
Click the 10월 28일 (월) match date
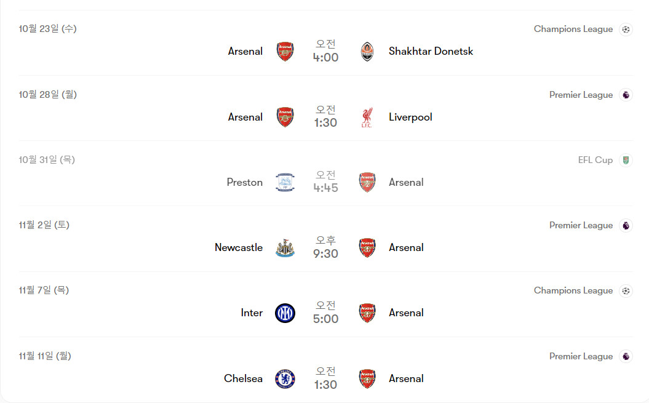48,95
